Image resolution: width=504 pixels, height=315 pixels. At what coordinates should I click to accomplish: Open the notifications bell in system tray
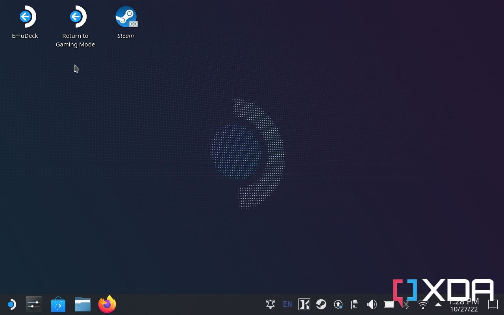coord(271,304)
